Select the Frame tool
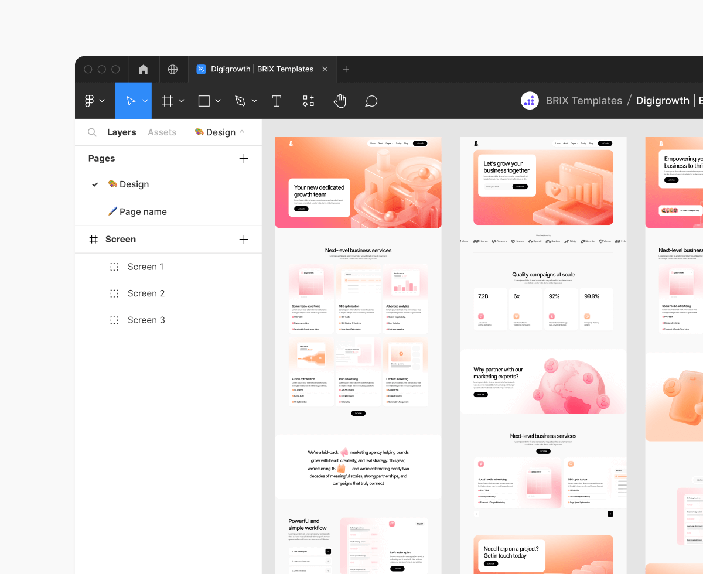Viewport: 703px width, 574px height. [168, 101]
